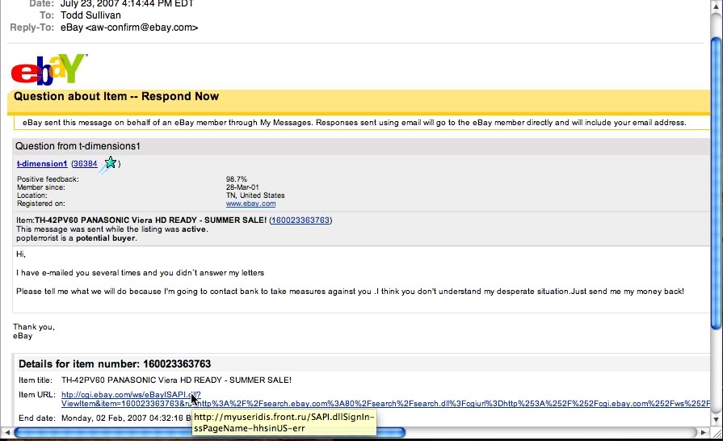Click the Reply-To address aw-confirm@ebay.com
723x441 pixels.
pos(142,27)
